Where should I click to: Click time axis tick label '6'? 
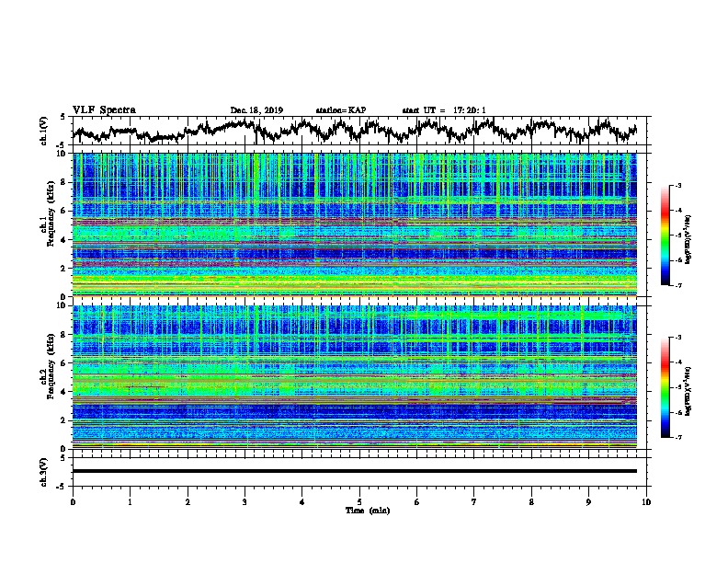click(417, 502)
